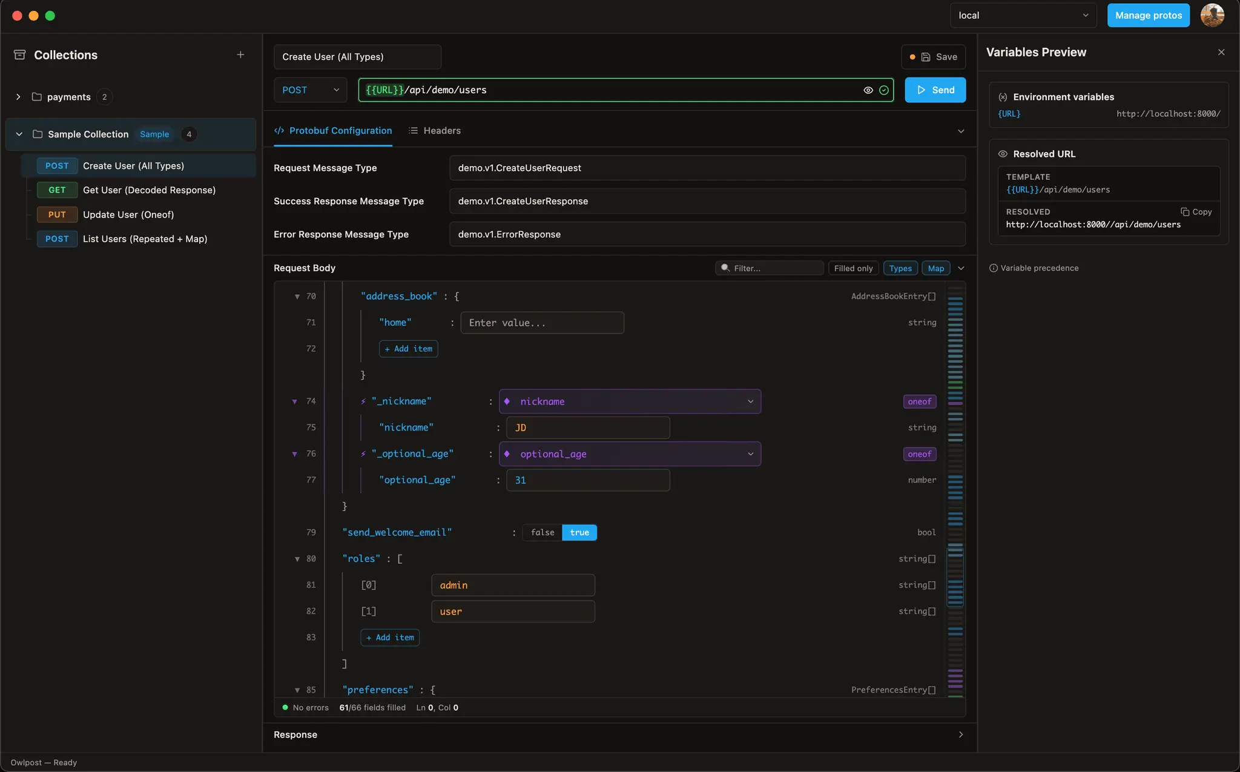Click the request body minimap scrollbar
Image resolution: width=1240 pixels, height=772 pixels.
point(955,490)
